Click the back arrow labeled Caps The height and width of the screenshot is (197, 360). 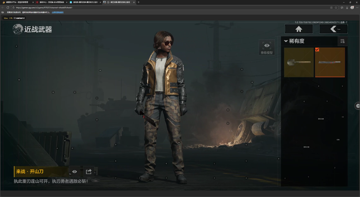coord(333,29)
